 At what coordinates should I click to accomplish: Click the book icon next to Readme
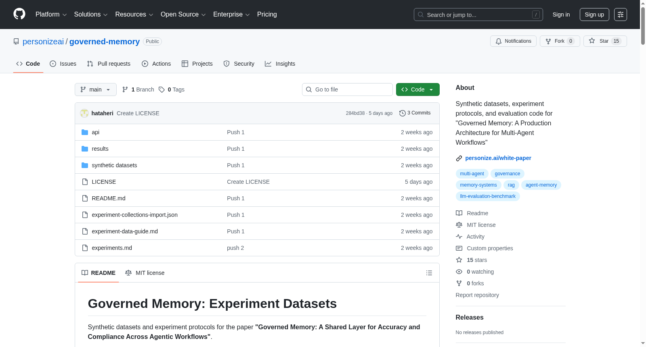tap(459, 213)
